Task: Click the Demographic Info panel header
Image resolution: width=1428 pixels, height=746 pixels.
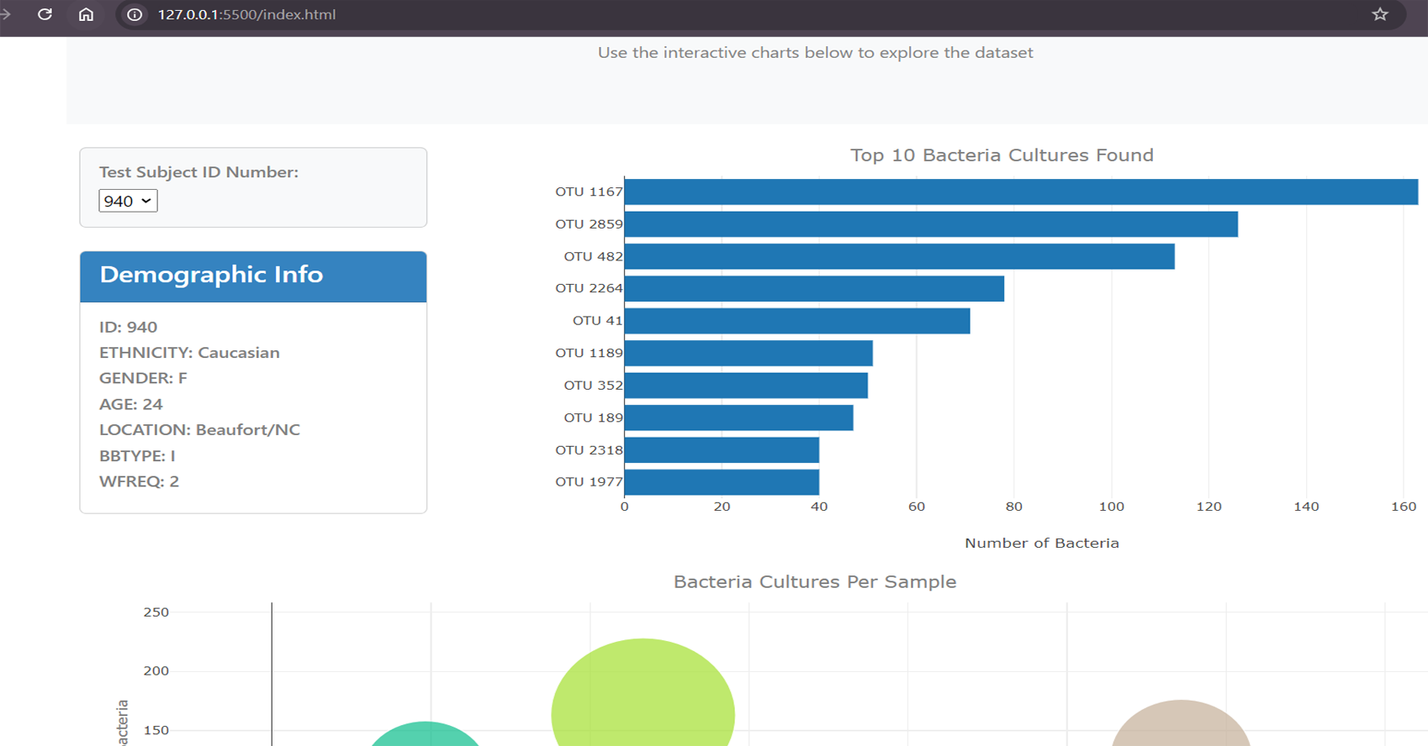Action: (253, 276)
